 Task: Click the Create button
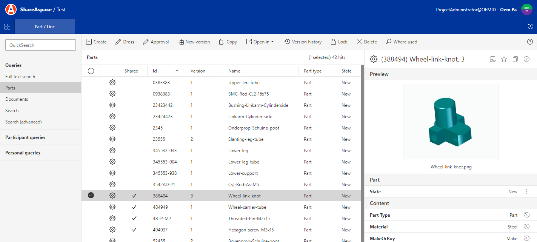[x=96, y=42]
